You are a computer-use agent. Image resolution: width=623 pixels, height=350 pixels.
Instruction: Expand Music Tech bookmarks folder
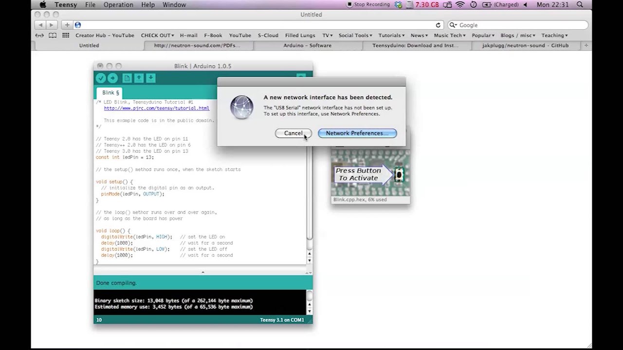(x=450, y=35)
